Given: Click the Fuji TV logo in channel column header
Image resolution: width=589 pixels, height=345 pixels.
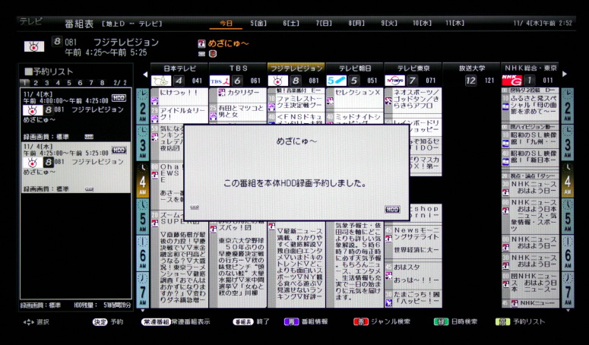Looking at the screenshot, I should point(278,81).
